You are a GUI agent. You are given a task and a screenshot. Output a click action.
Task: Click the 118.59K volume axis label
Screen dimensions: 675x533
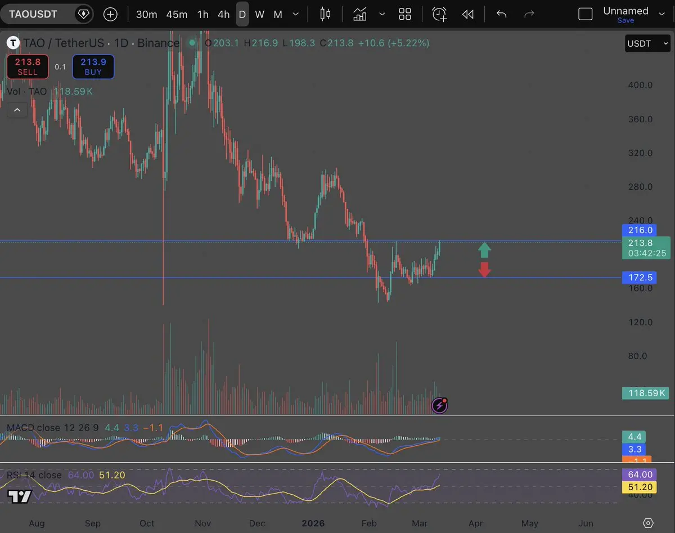646,393
